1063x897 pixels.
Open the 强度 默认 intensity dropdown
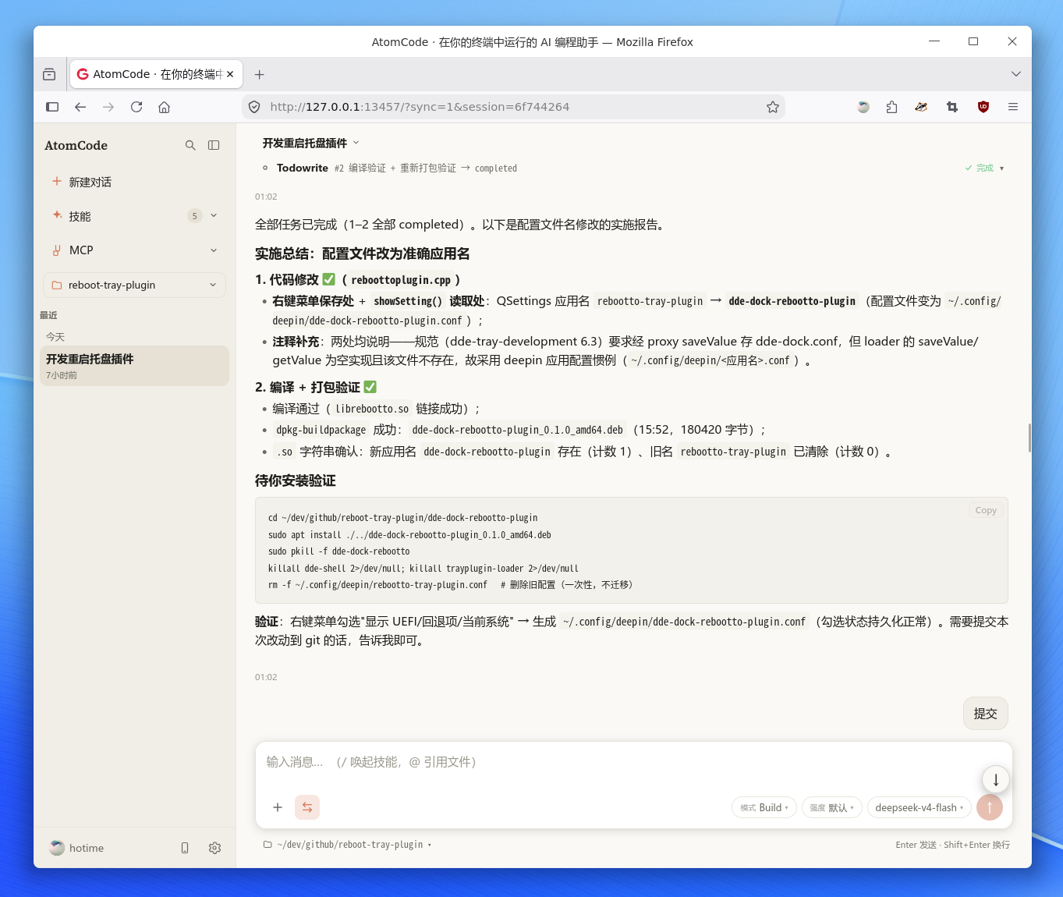pyautogui.click(x=831, y=807)
